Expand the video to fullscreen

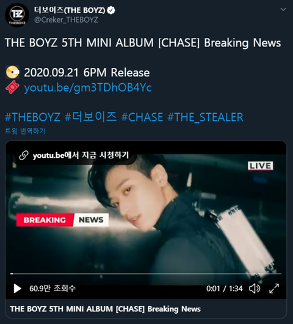tap(274, 289)
